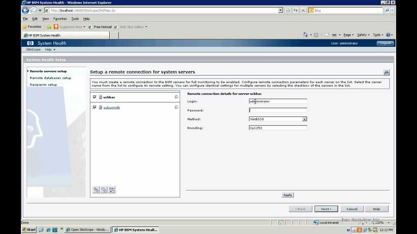Screen dimensions: 417x234
Task: Click the Start button
Action: click(x=29, y=230)
